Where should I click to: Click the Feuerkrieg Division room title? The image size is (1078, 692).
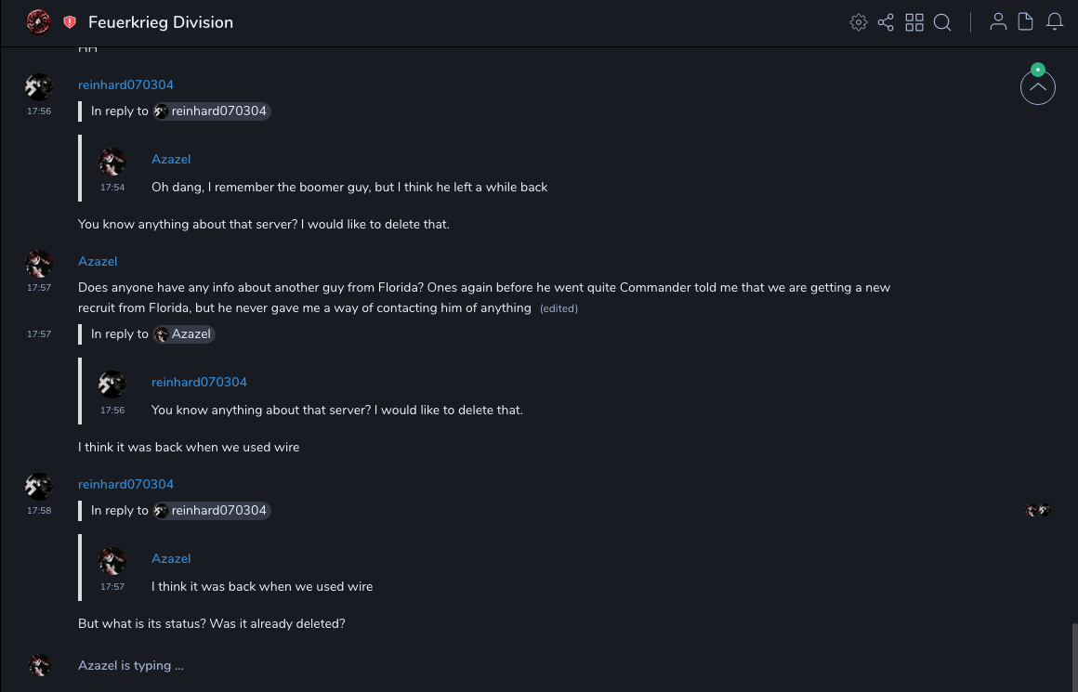tap(161, 22)
